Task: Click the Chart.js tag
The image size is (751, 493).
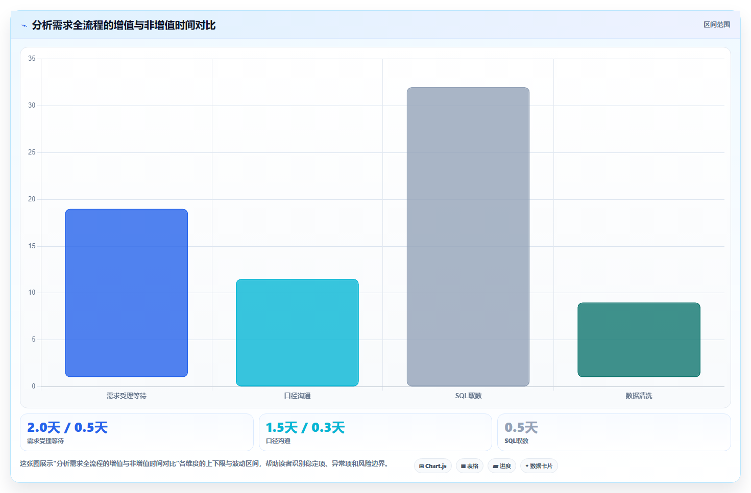Action: tap(433, 466)
